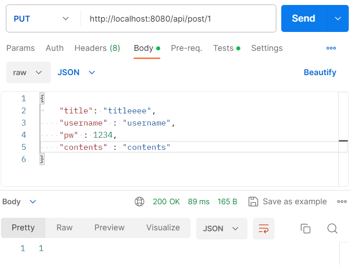Open the Headers (8) tab

click(97, 48)
